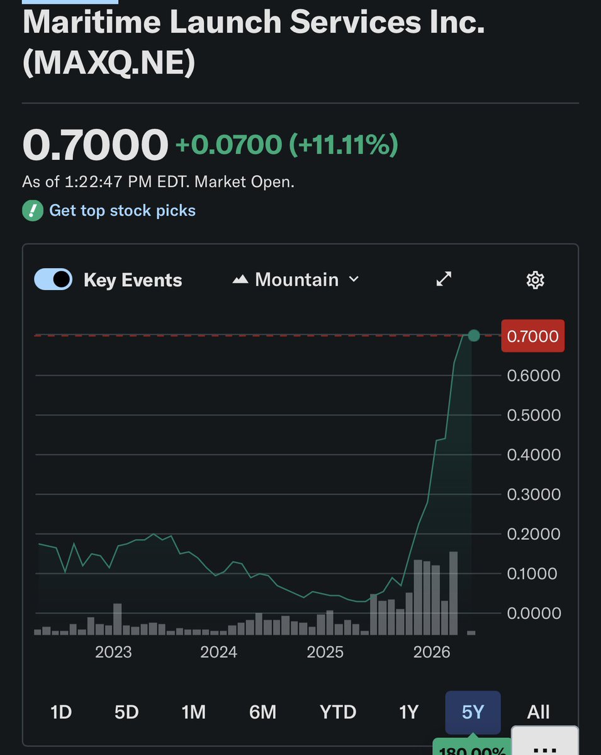The image size is (601, 755).
Task: Click the tallest volume bar in 2026
Action: tap(453, 593)
